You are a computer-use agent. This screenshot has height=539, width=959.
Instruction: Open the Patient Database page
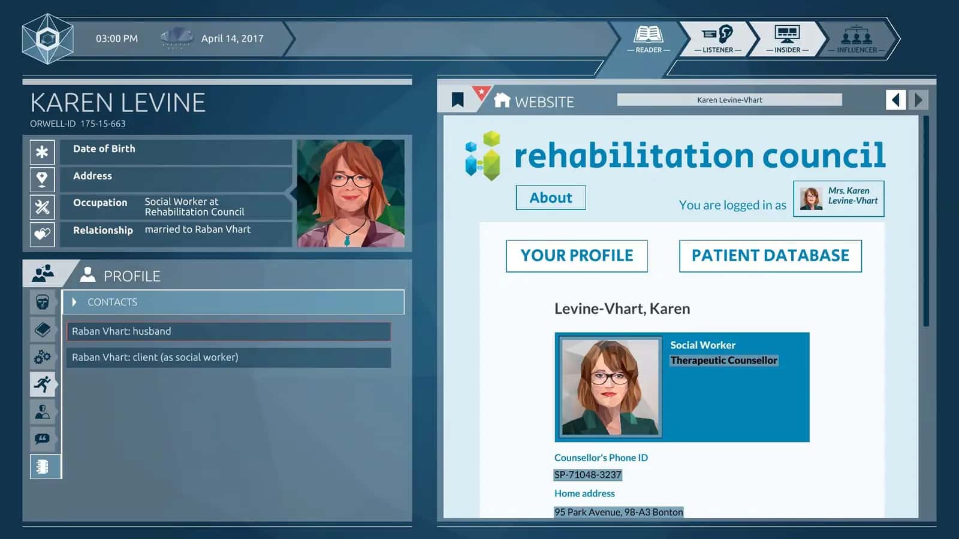coord(770,256)
